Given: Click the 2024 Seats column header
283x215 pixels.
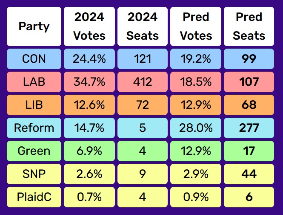Looking at the screenshot, I should coord(142,26).
